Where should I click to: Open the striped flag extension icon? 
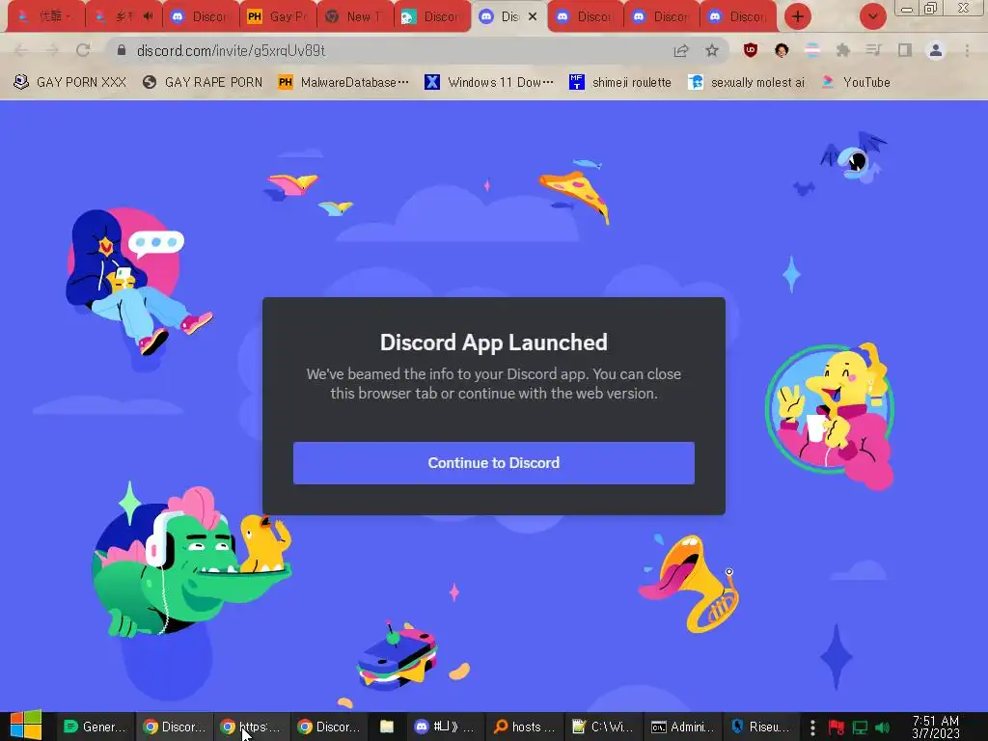click(812, 50)
